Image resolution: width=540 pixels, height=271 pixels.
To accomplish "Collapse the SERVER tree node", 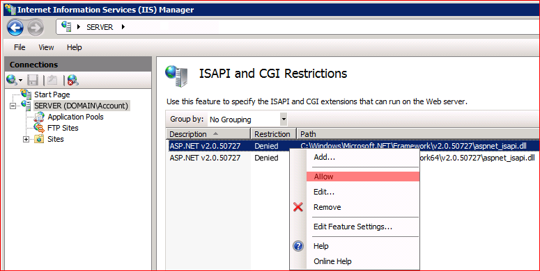I will point(13,106).
